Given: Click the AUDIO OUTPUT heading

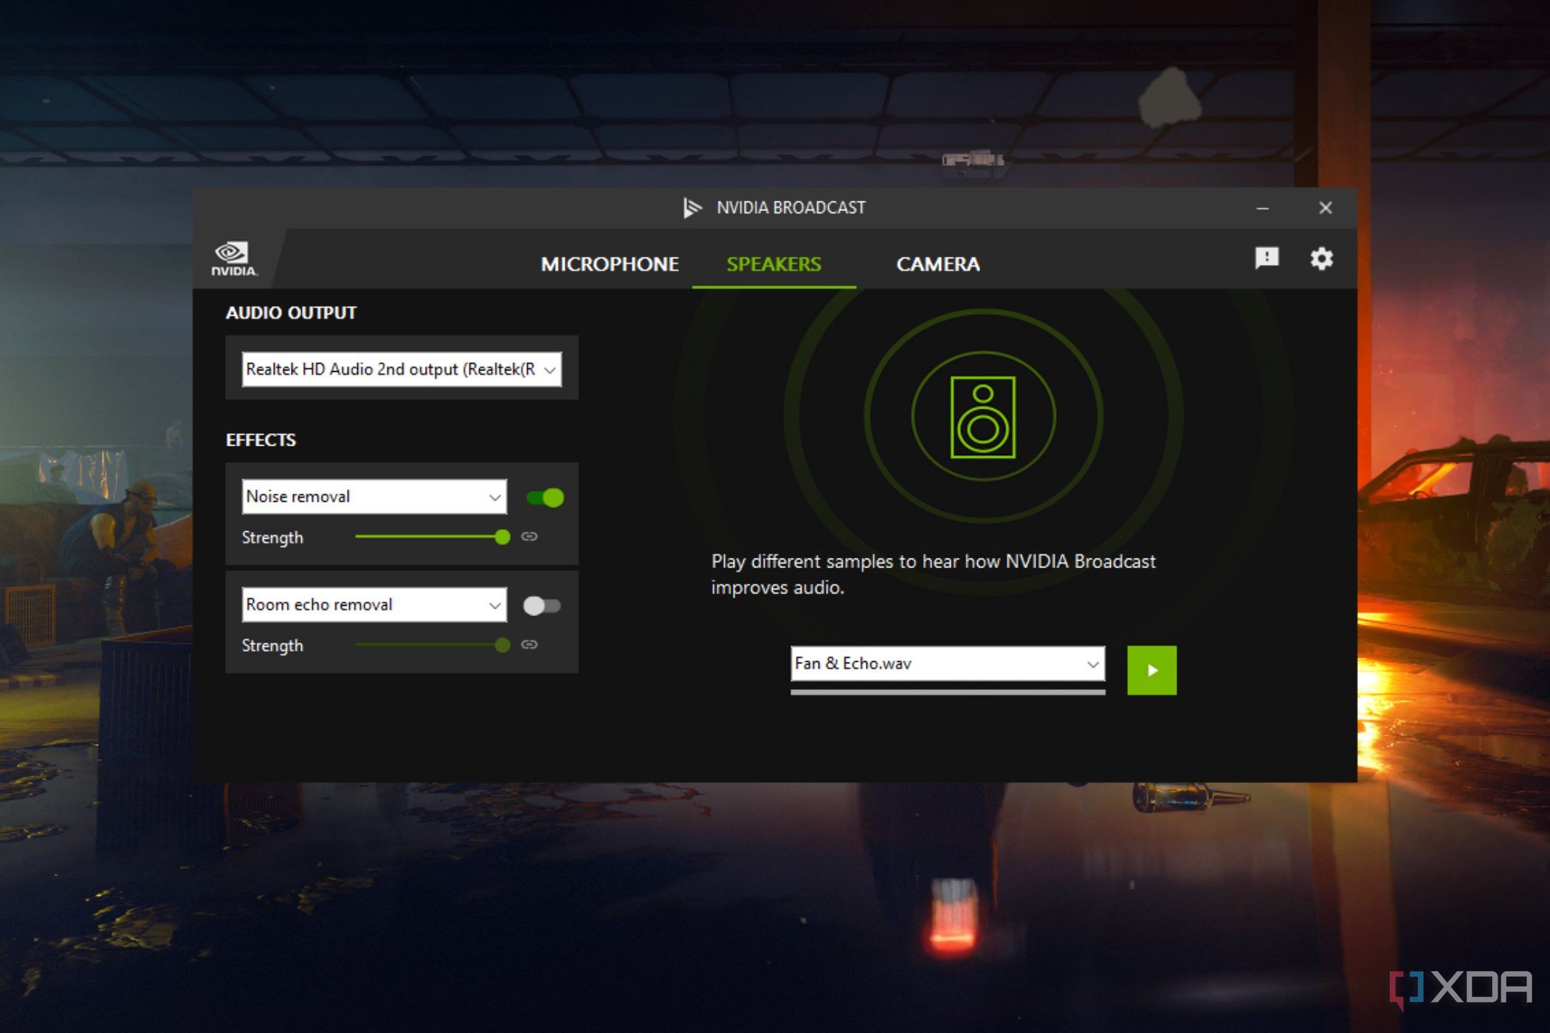Looking at the screenshot, I should (291, 313).
